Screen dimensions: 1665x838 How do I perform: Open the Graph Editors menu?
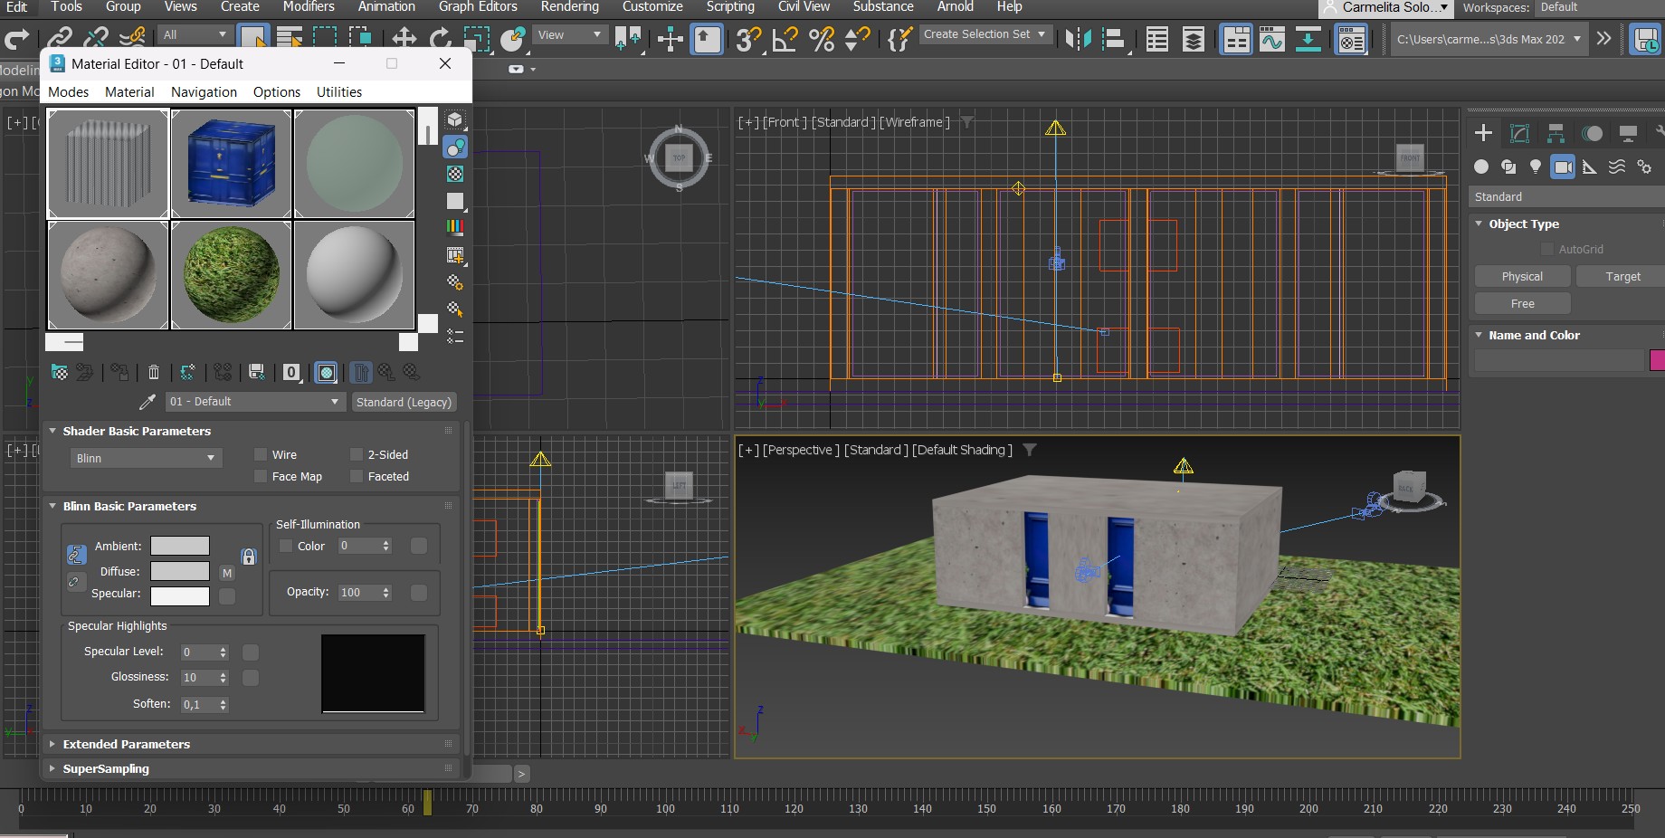(x=478, y=7)
